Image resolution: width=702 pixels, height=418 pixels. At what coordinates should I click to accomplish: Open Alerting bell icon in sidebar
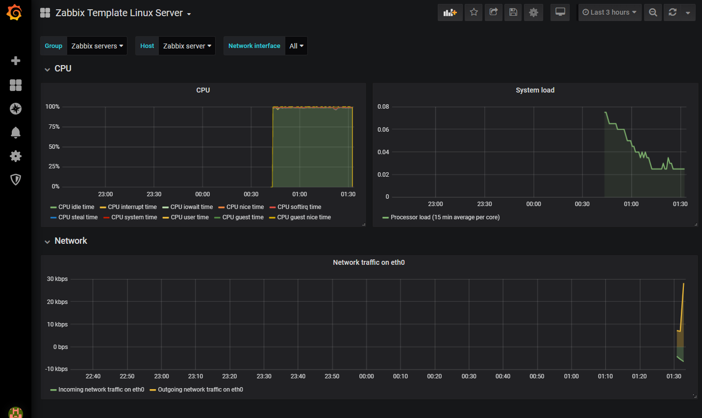click(x=16, y=133)
